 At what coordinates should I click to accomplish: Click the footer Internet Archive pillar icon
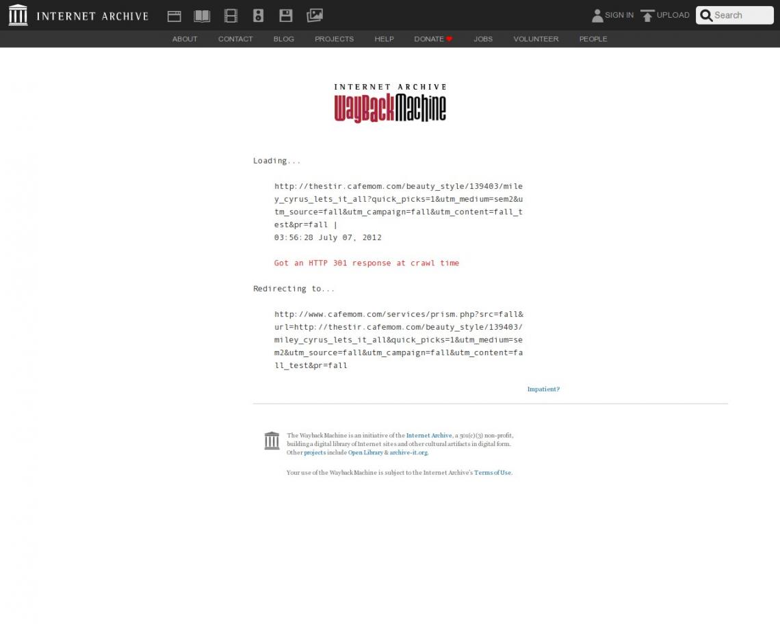click(272, 441)
